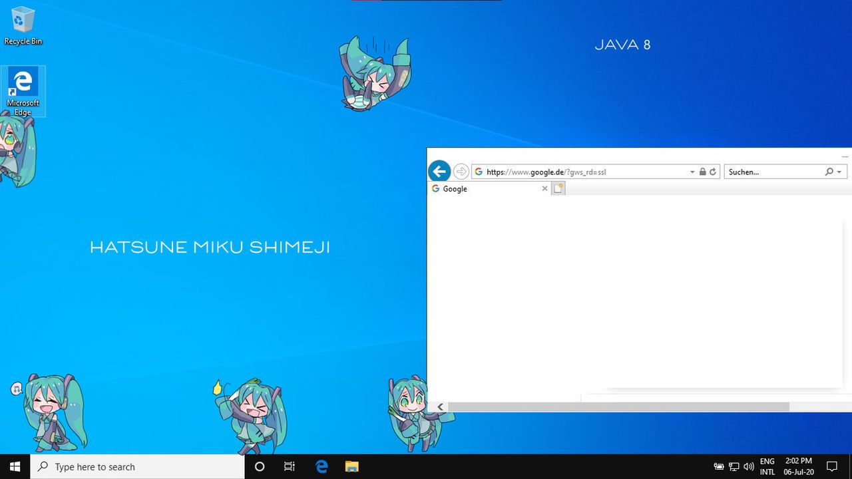Click the ENG INTL language indicator
The image size is (852, 479).
click(x=767, y=466)
